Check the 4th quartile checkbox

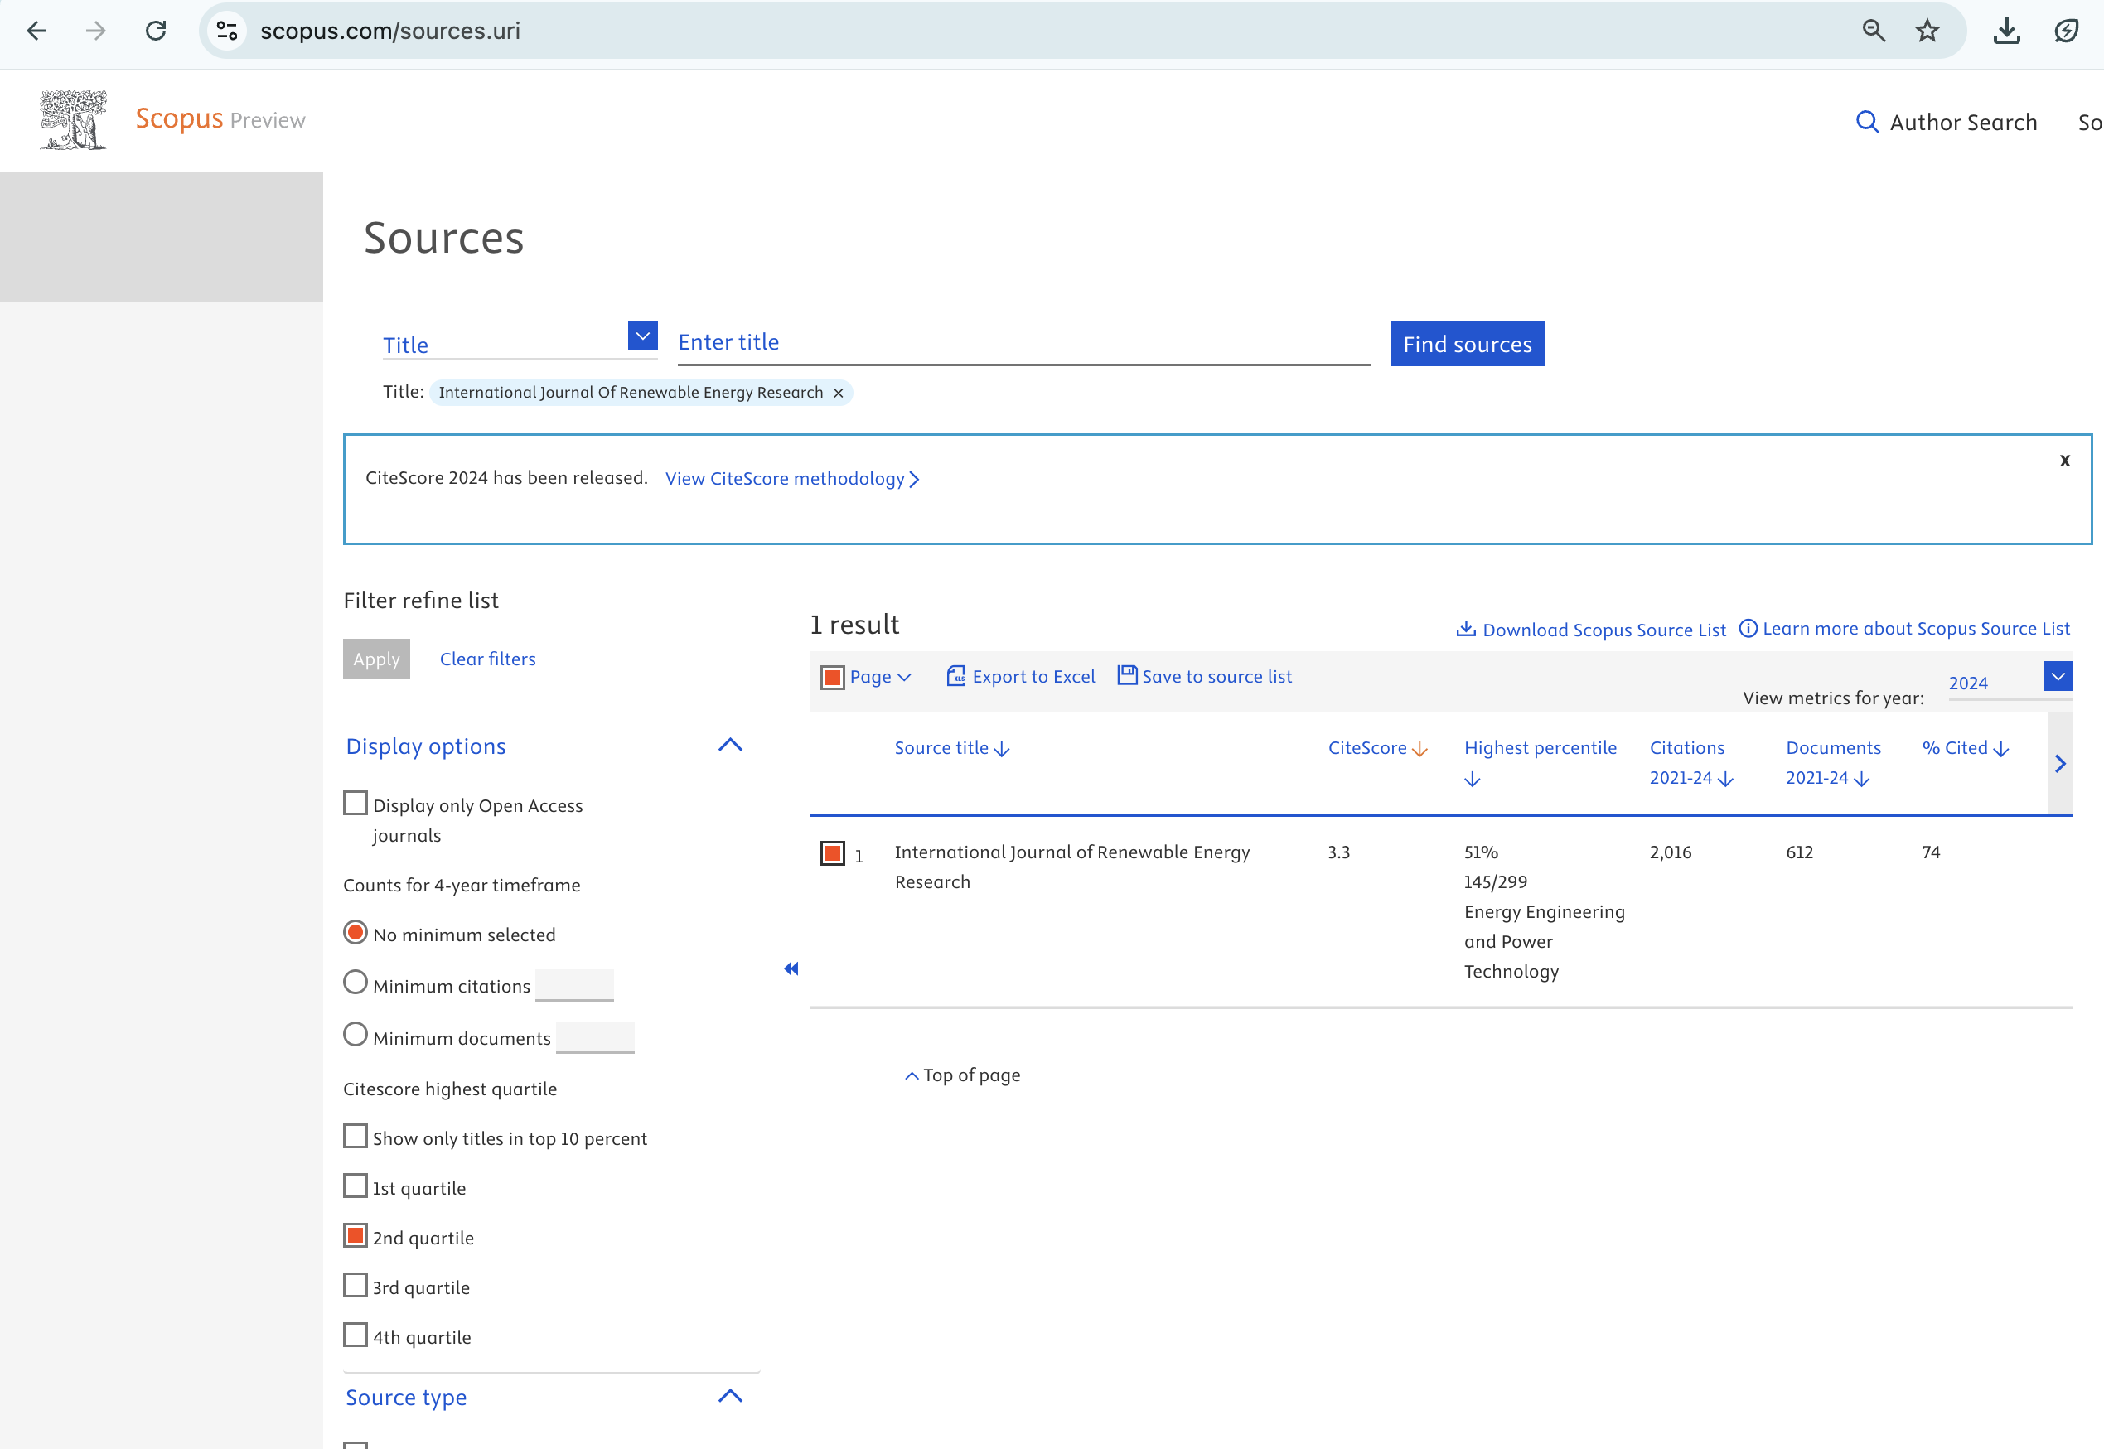point(355,1335)
